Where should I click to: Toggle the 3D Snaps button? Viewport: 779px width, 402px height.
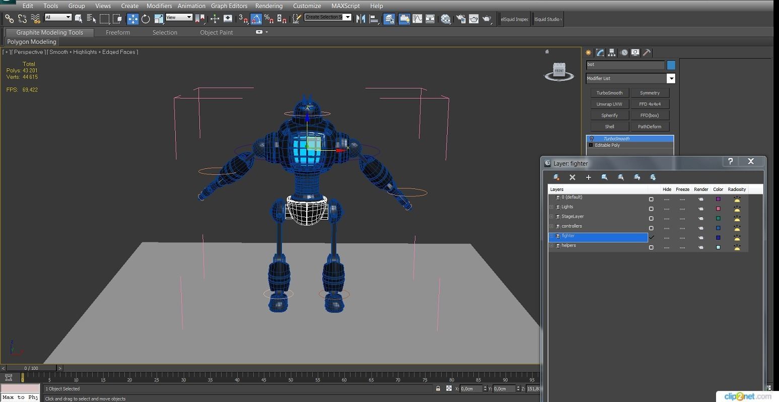coord(243,19)
